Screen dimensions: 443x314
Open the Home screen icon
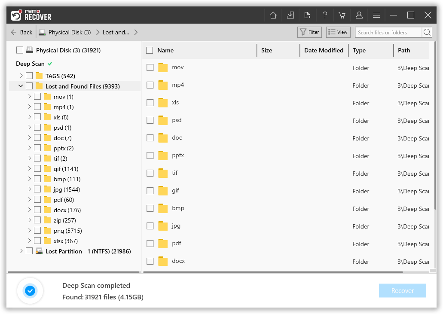click(x=273, y=15)
